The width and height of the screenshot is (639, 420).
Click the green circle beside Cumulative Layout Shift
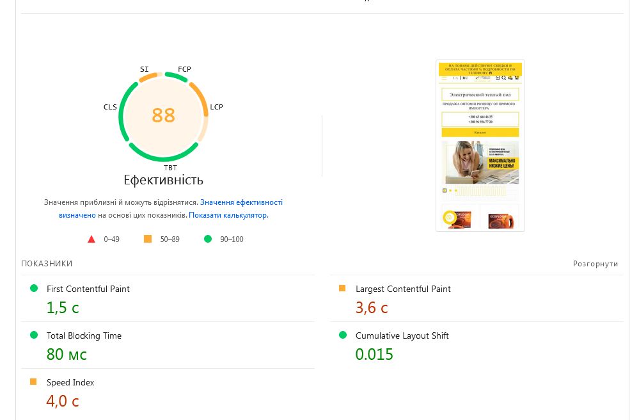[342, 335]
